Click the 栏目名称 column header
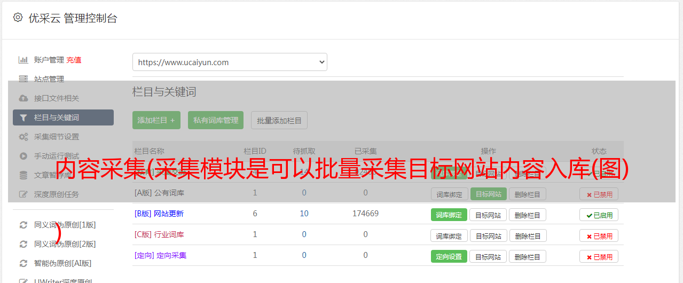Viewport: 683px width, 283px height. (149, 151)
